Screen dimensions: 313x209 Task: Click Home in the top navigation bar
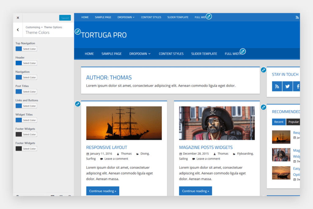click(x=85, y=17)
